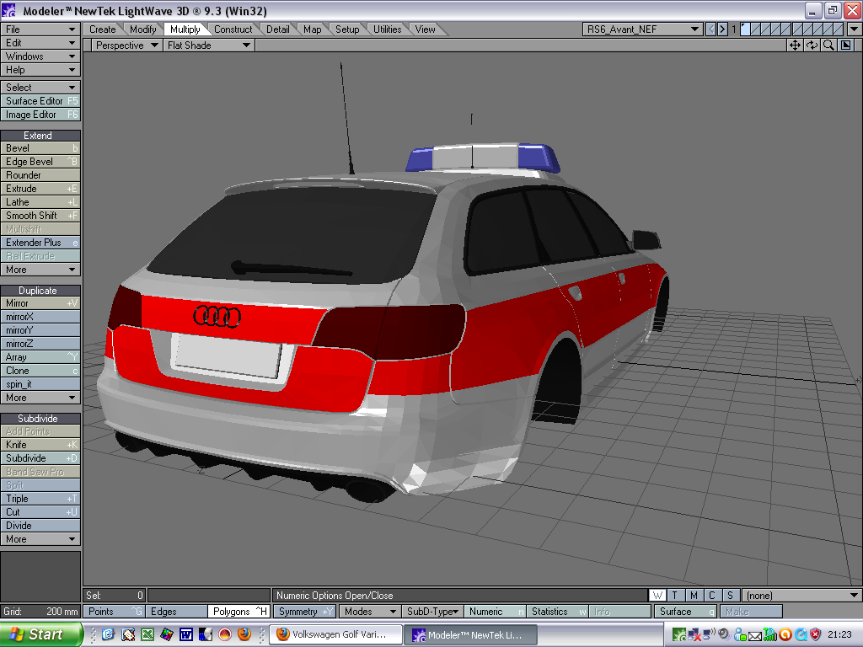Viewport: 863px width, 647px height.
Task: Open the Surface Editor
Action: (x=40, y=101)
